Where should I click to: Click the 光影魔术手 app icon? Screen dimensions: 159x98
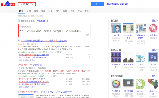(x=116, y=84)
